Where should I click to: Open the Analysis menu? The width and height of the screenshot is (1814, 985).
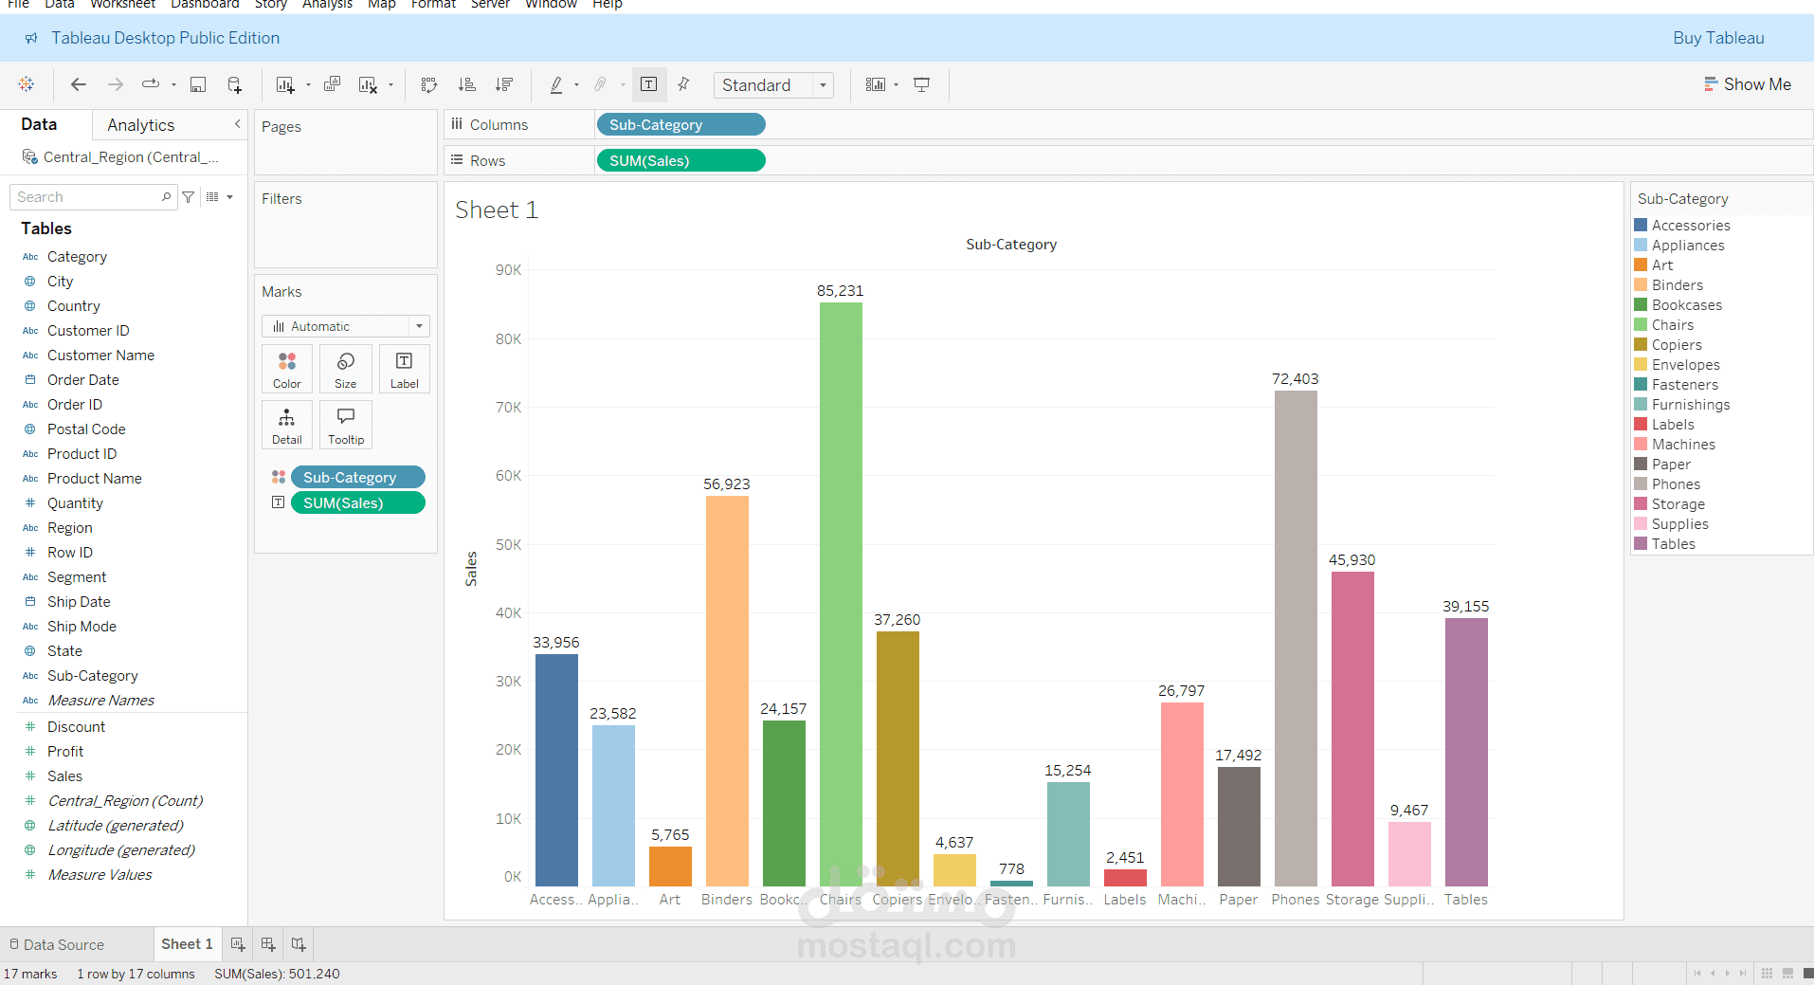click(327, 5)
